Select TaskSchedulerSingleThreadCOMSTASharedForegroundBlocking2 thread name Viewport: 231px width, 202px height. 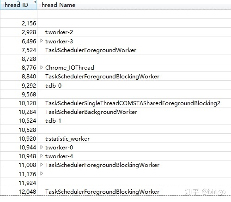click(133, 103)
